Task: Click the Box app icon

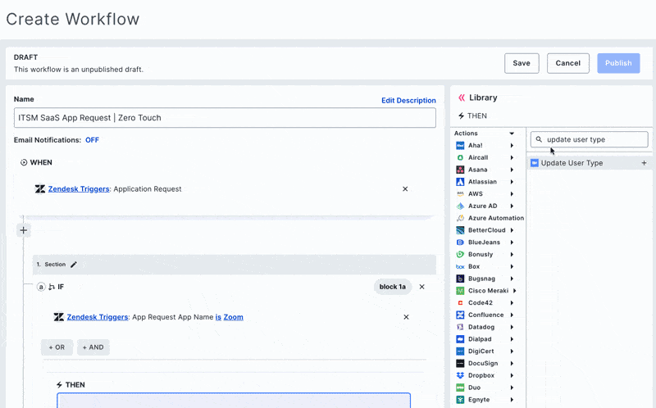Action: coord(460,267)
